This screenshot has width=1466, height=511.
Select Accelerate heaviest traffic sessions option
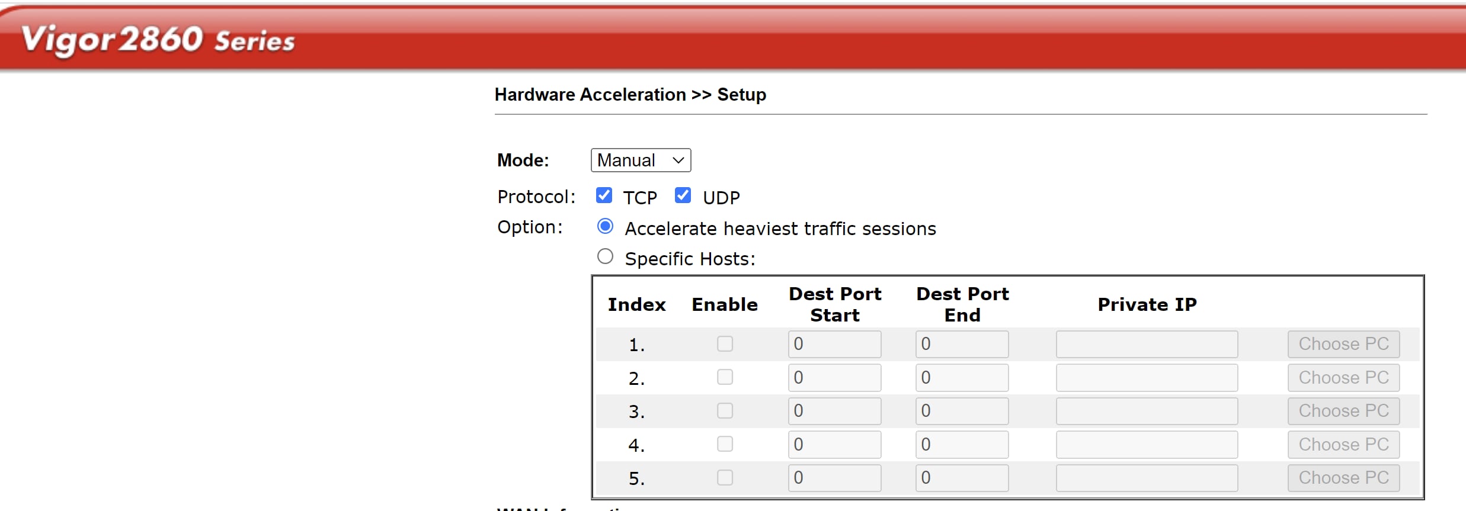click(605, 226)
